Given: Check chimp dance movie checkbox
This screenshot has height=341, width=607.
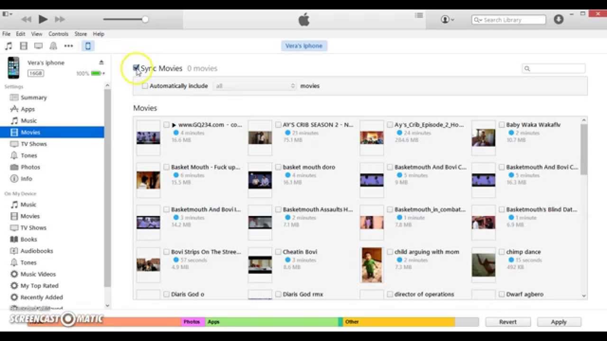Looking at the screenshot, I should 502,252.
